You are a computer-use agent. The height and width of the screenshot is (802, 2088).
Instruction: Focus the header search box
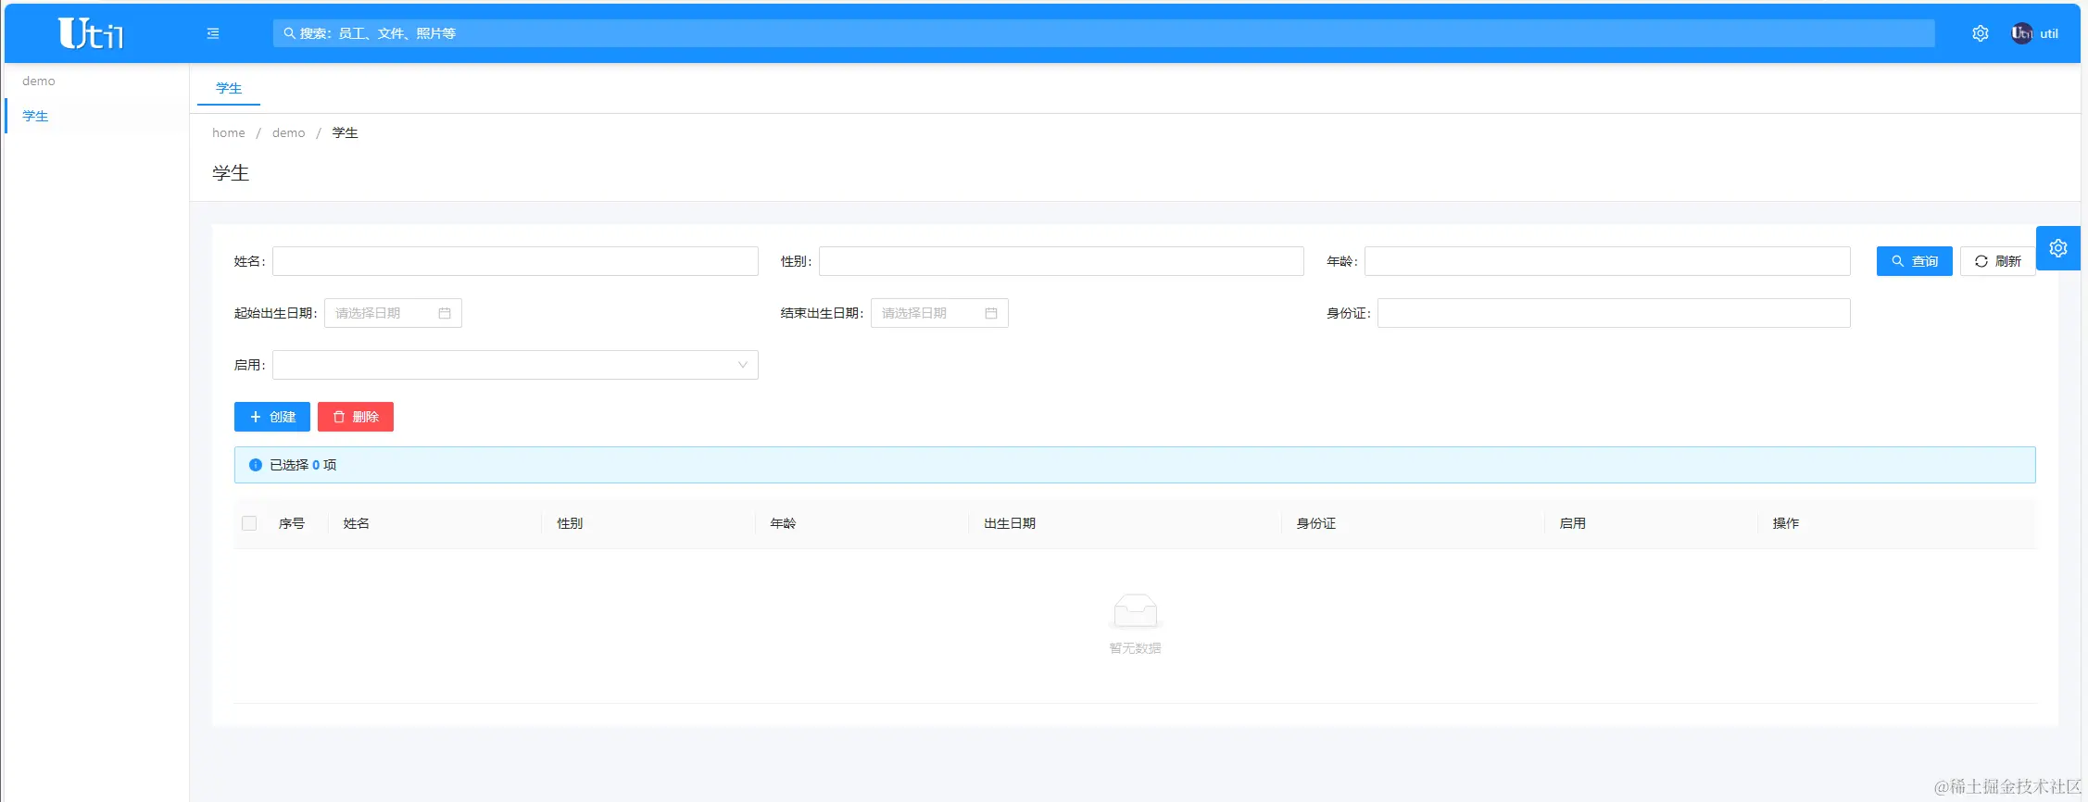[x=1103, y=33]
